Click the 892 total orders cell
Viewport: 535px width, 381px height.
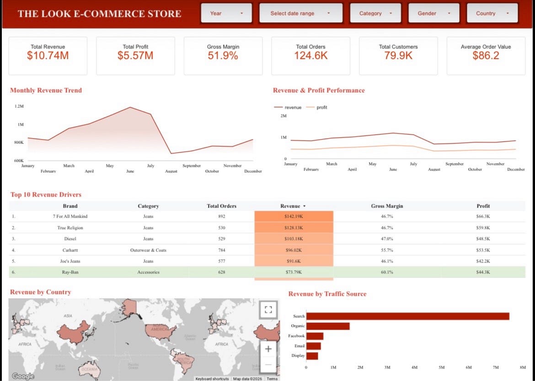[x=221, y=216]
